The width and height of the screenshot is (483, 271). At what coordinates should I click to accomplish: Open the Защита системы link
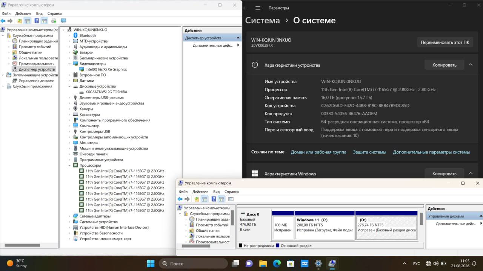click(369, 152)
